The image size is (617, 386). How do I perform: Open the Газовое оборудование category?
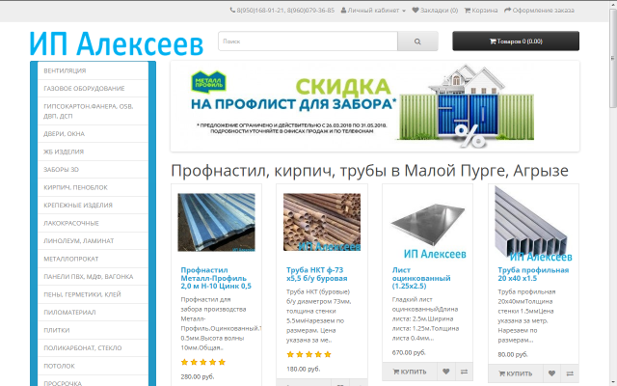click(93, 88)
